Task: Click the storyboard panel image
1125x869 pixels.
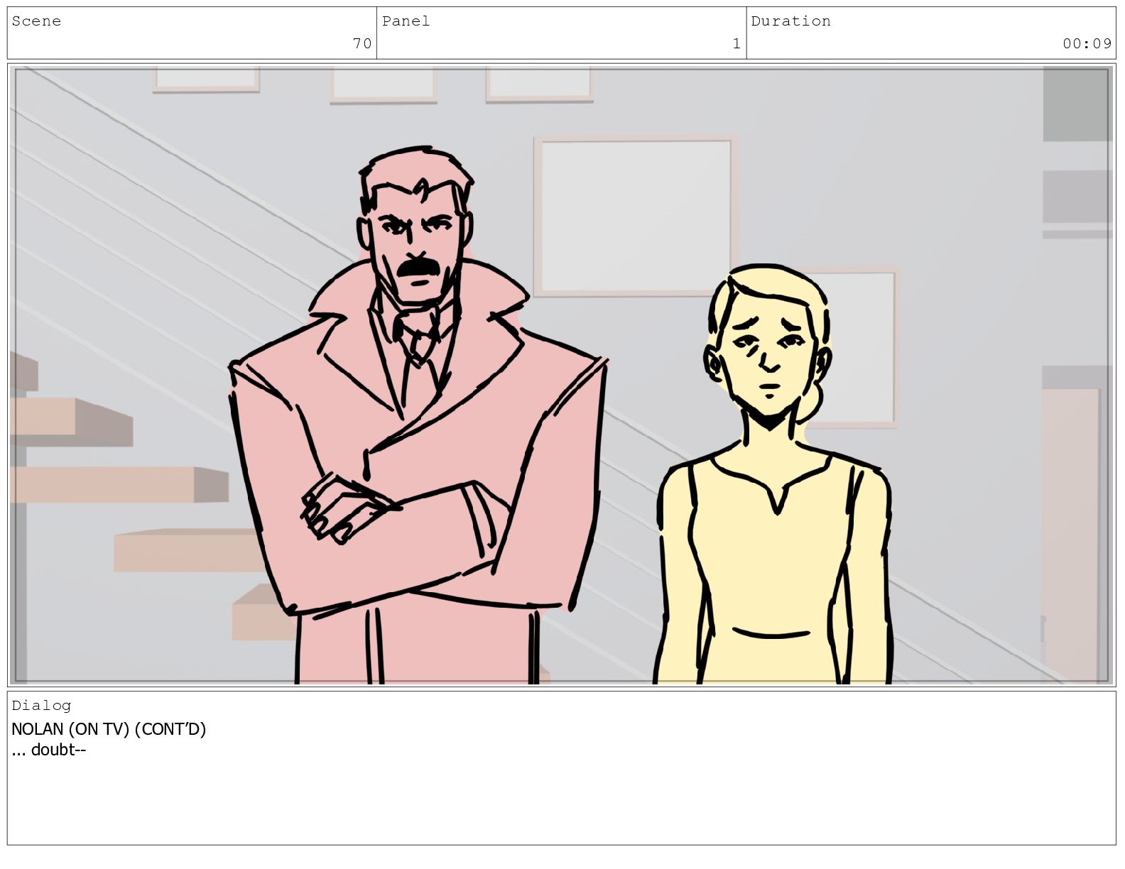Action: click(562, 375)
